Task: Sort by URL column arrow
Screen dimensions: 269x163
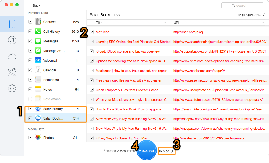Action: pyautogui.click(x=263, y=23)
